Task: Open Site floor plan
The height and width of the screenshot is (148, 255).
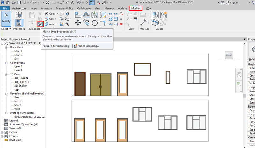Action: click(x=17, y=59)
